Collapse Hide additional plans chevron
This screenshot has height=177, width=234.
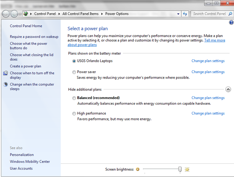pos(228,89)
